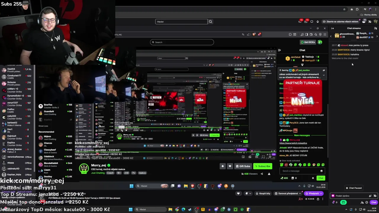Open Opat04 channel in Twitch sidebar
Screen dimensions: 379x213
[17, 70]
